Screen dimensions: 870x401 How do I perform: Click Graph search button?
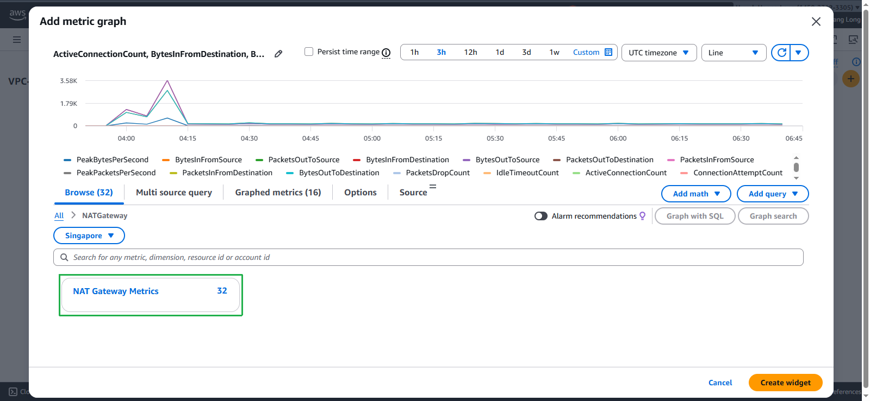click(773, 216)
